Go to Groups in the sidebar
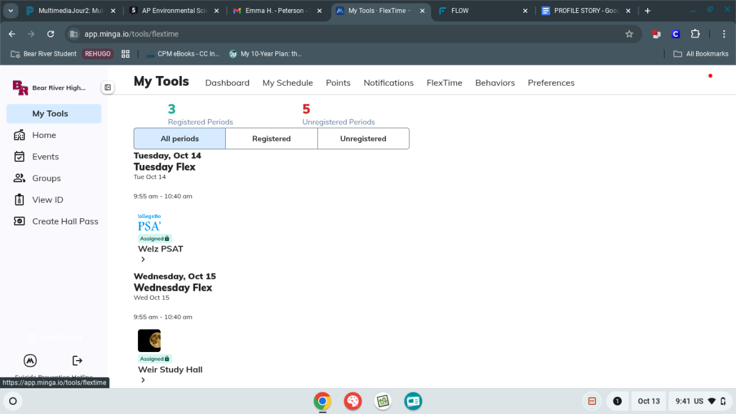The image size is (736, 414). (46, 178)
